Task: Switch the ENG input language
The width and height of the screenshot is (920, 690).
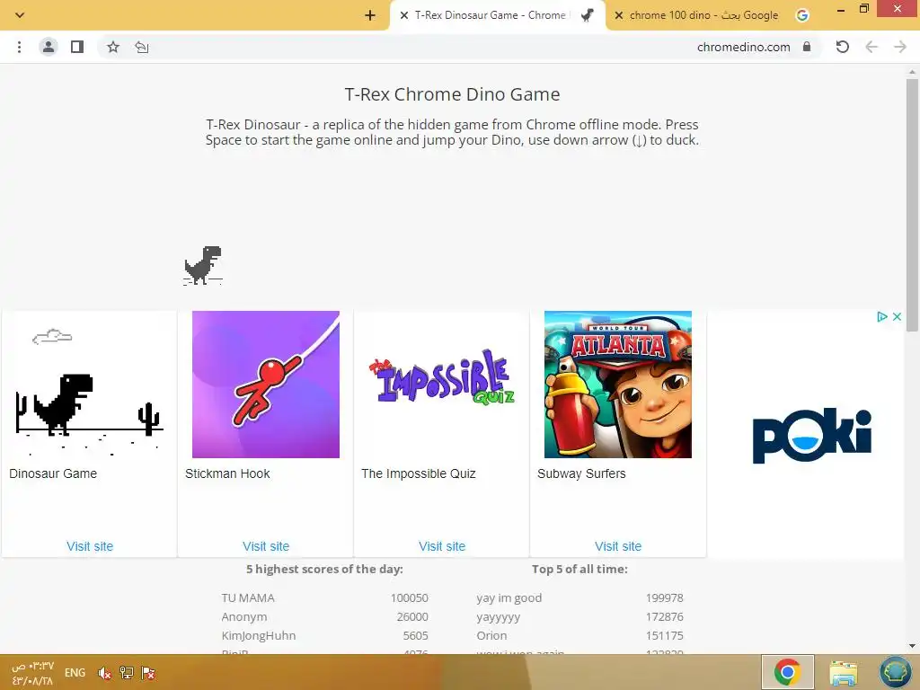Action: pyautogui.click(x=75, y=673)
